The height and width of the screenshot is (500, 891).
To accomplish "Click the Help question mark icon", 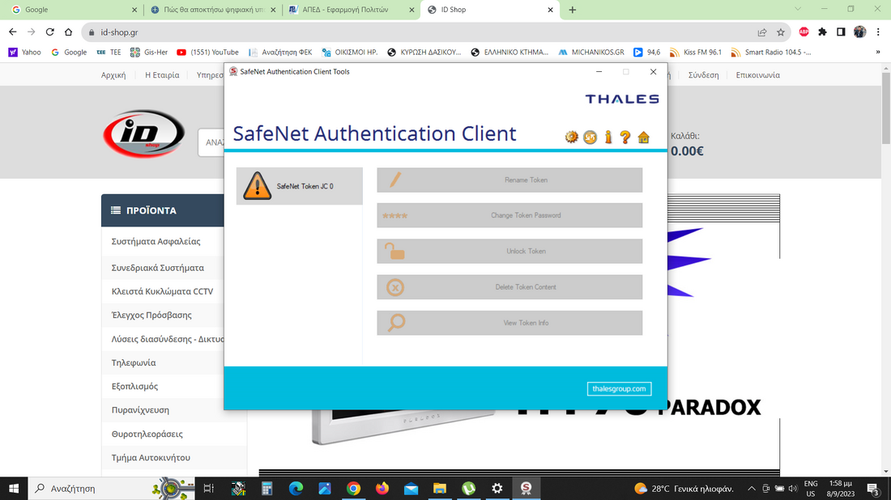I will pyautogui.click(x=625, y=137).
